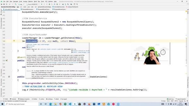Click the 4 spaces indent selector
The height and width of the screenshot is (106, 189).
pos(181,101)
